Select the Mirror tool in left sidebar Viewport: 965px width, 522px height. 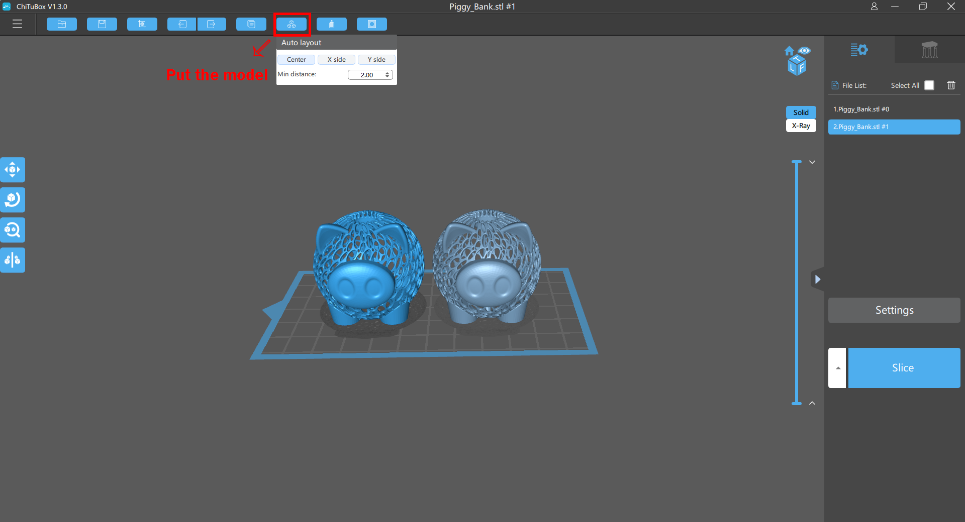click(x=13, y=260)
